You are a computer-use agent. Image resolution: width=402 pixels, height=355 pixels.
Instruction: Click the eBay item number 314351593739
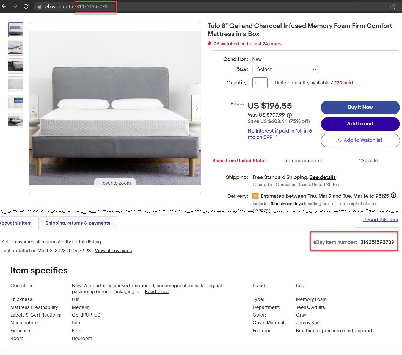pos(377,242)
